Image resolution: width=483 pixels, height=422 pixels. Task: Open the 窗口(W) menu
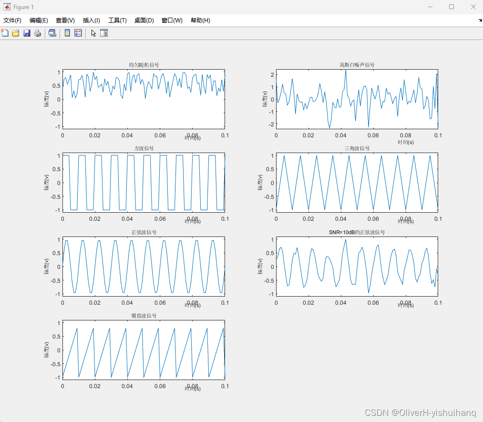172,21
